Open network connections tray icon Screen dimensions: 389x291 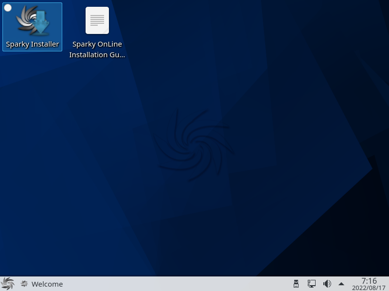pyautogui.click(x=311, y=284)
